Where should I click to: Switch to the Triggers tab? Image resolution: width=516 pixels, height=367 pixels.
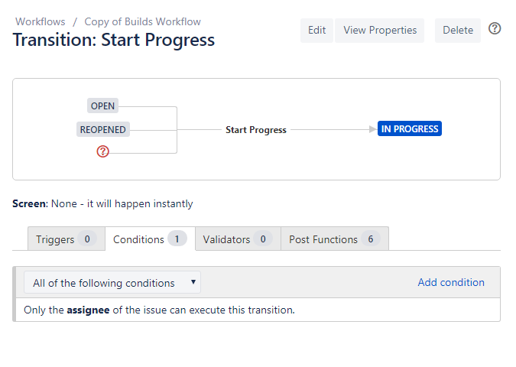(x=67, y=239)
